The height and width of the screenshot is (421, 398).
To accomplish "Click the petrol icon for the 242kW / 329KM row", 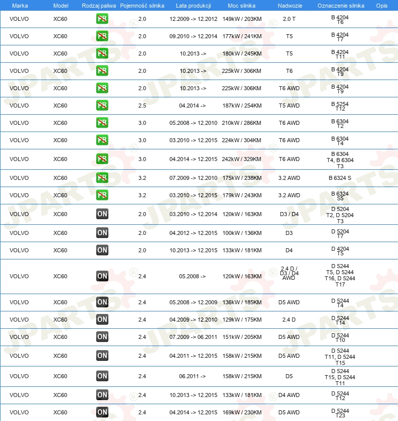I will point(102,159).
